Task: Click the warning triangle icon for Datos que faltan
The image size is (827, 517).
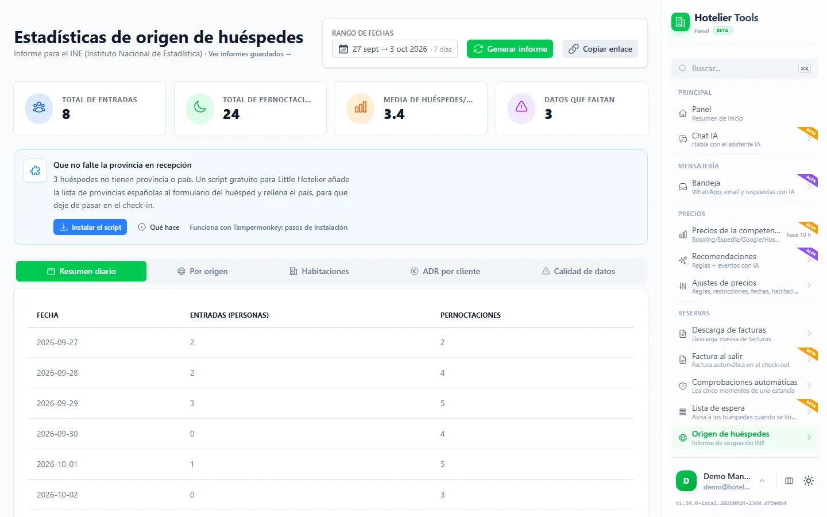Action: tap(521, 108)
